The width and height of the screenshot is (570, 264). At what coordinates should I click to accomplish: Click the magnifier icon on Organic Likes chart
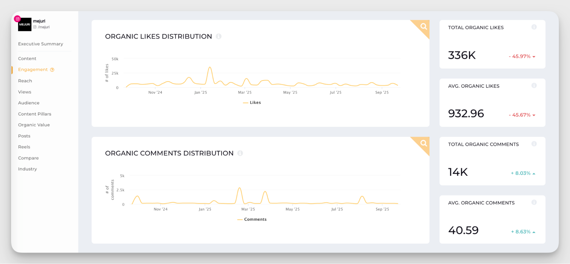[423, 26]
